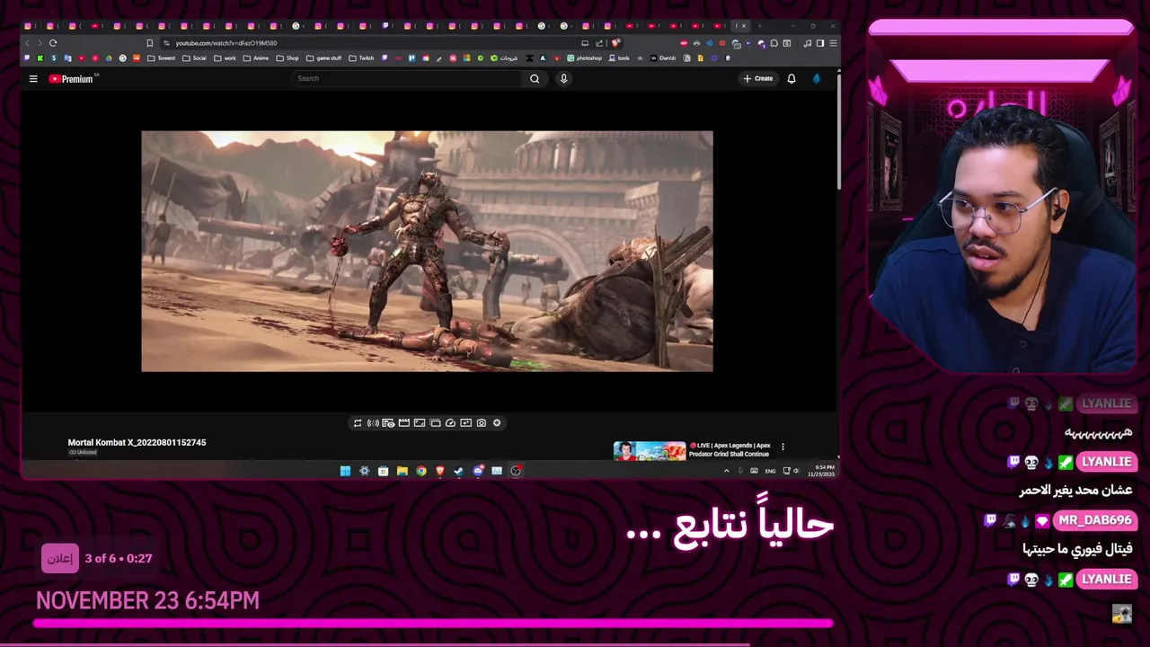Start voice search with the microphone
Image resolution: width=1150 pixels, height=647 pixels.
click(563, 78)
